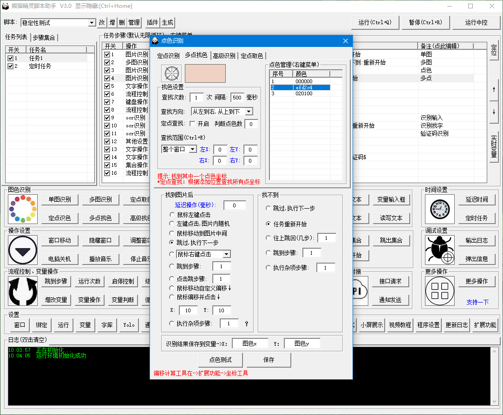503x415 pixels.
Task: Click the crosshair color picker icon
Action: tap(172, 73)
